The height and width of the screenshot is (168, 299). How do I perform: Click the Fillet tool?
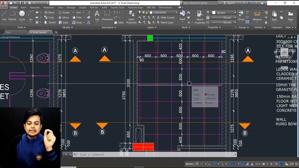pos(77,17)
